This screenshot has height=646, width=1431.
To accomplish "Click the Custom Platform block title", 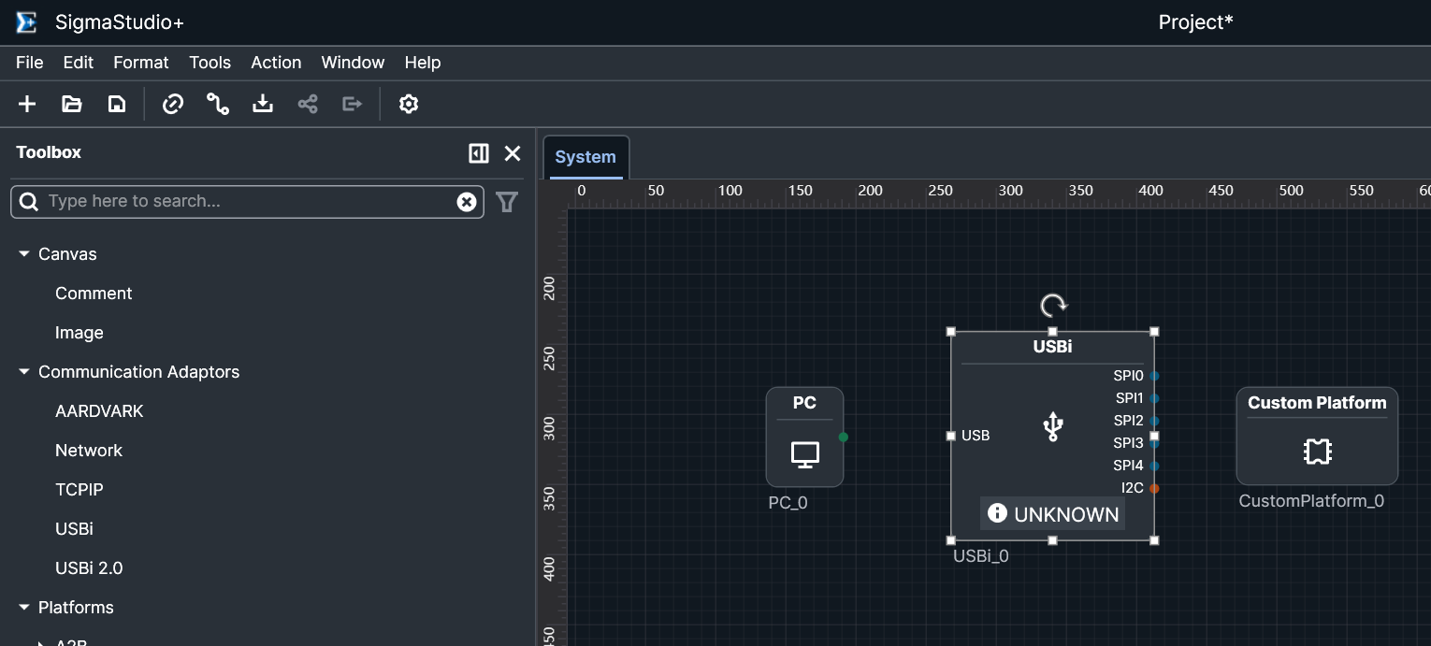I will click(x=1317, y=403).
